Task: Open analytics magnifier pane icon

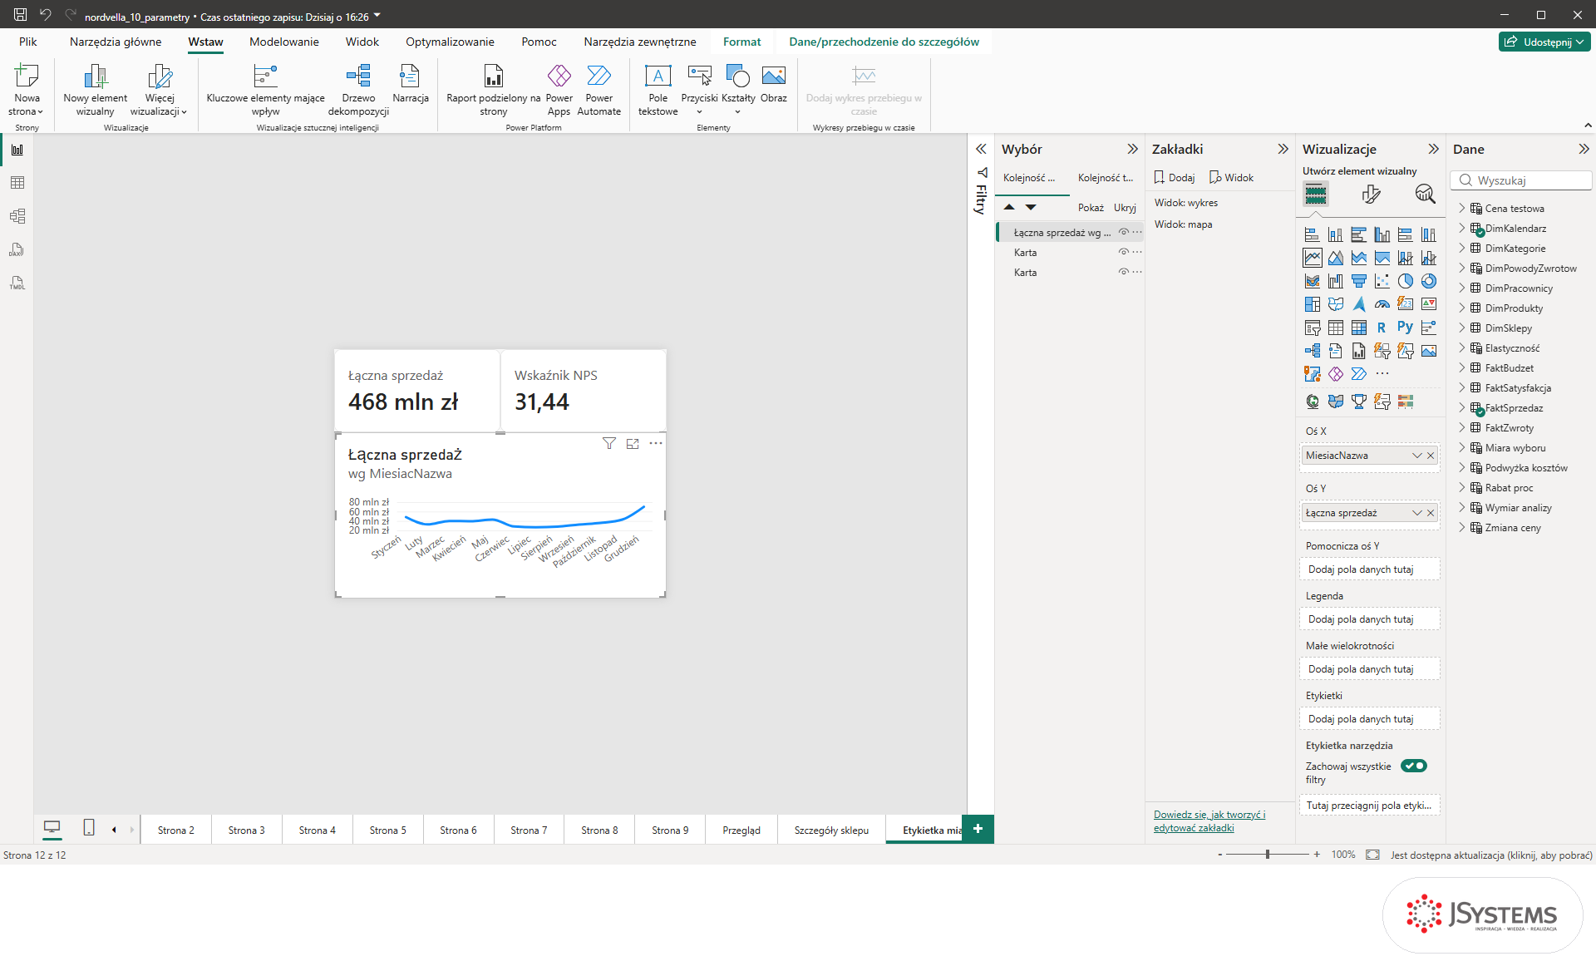Action: click(1425, 194)
